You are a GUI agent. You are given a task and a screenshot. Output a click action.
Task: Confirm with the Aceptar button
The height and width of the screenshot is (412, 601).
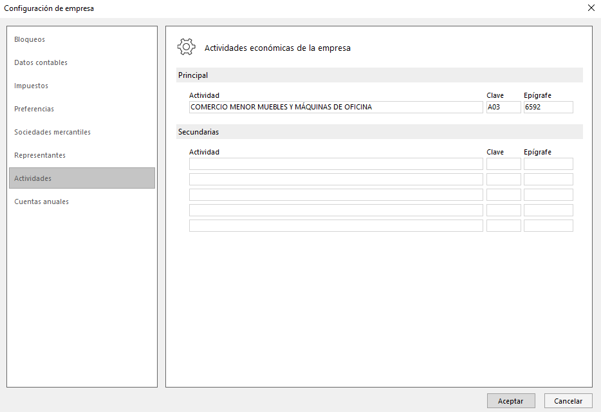511,401
